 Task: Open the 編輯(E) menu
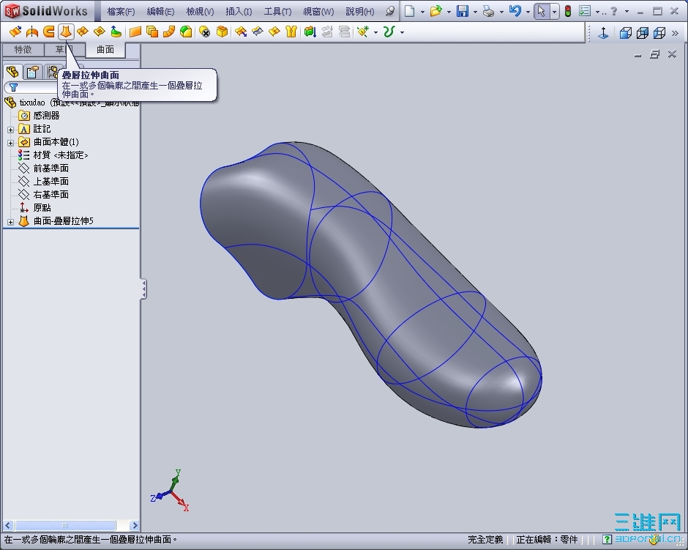(160, 12)
